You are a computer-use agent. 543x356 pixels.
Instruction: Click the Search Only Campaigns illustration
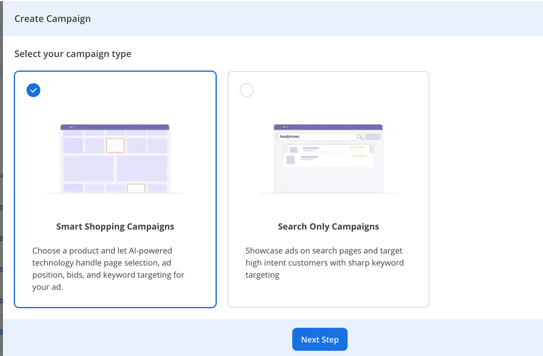tap(329, 159)
